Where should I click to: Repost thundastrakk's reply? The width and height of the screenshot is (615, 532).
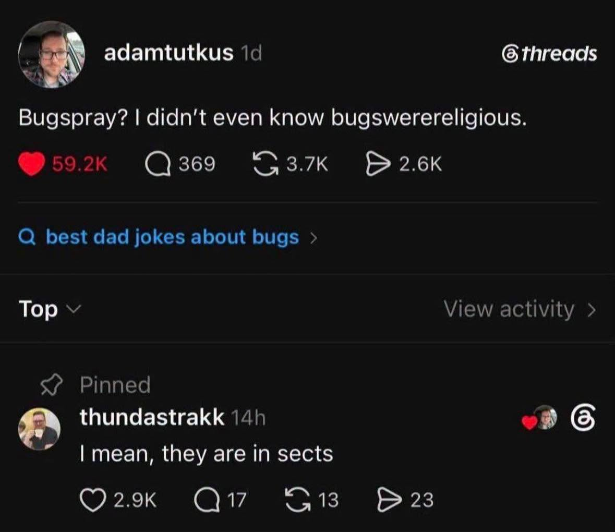pos(297,500)
